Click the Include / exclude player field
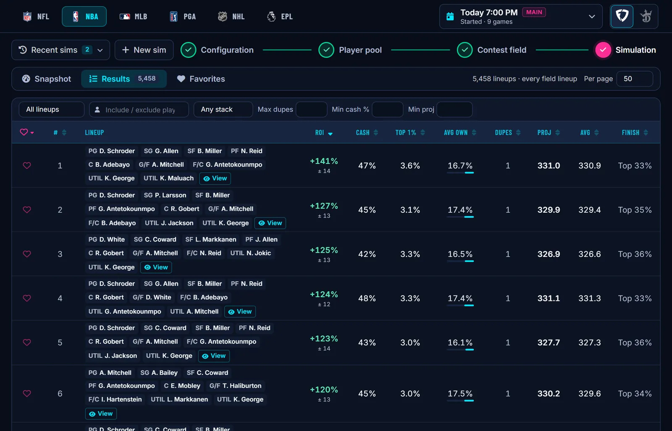Screen dimensions: 672x431 point(139,110)
